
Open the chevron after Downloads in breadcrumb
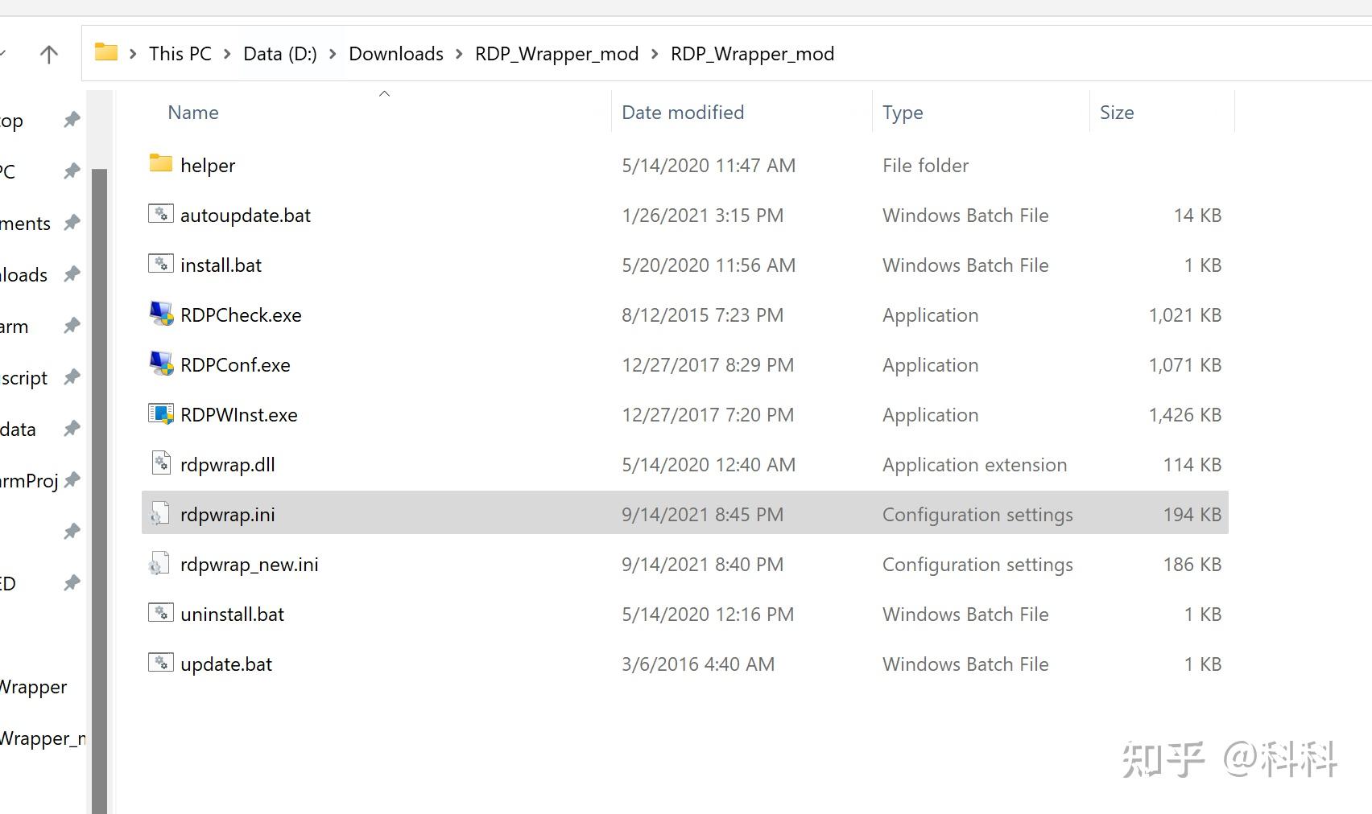click(x=458, y=54)
